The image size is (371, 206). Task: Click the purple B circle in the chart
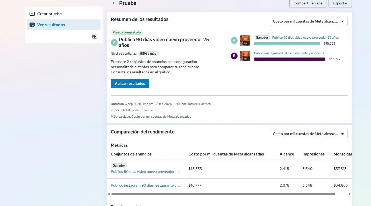click(234, 56)
